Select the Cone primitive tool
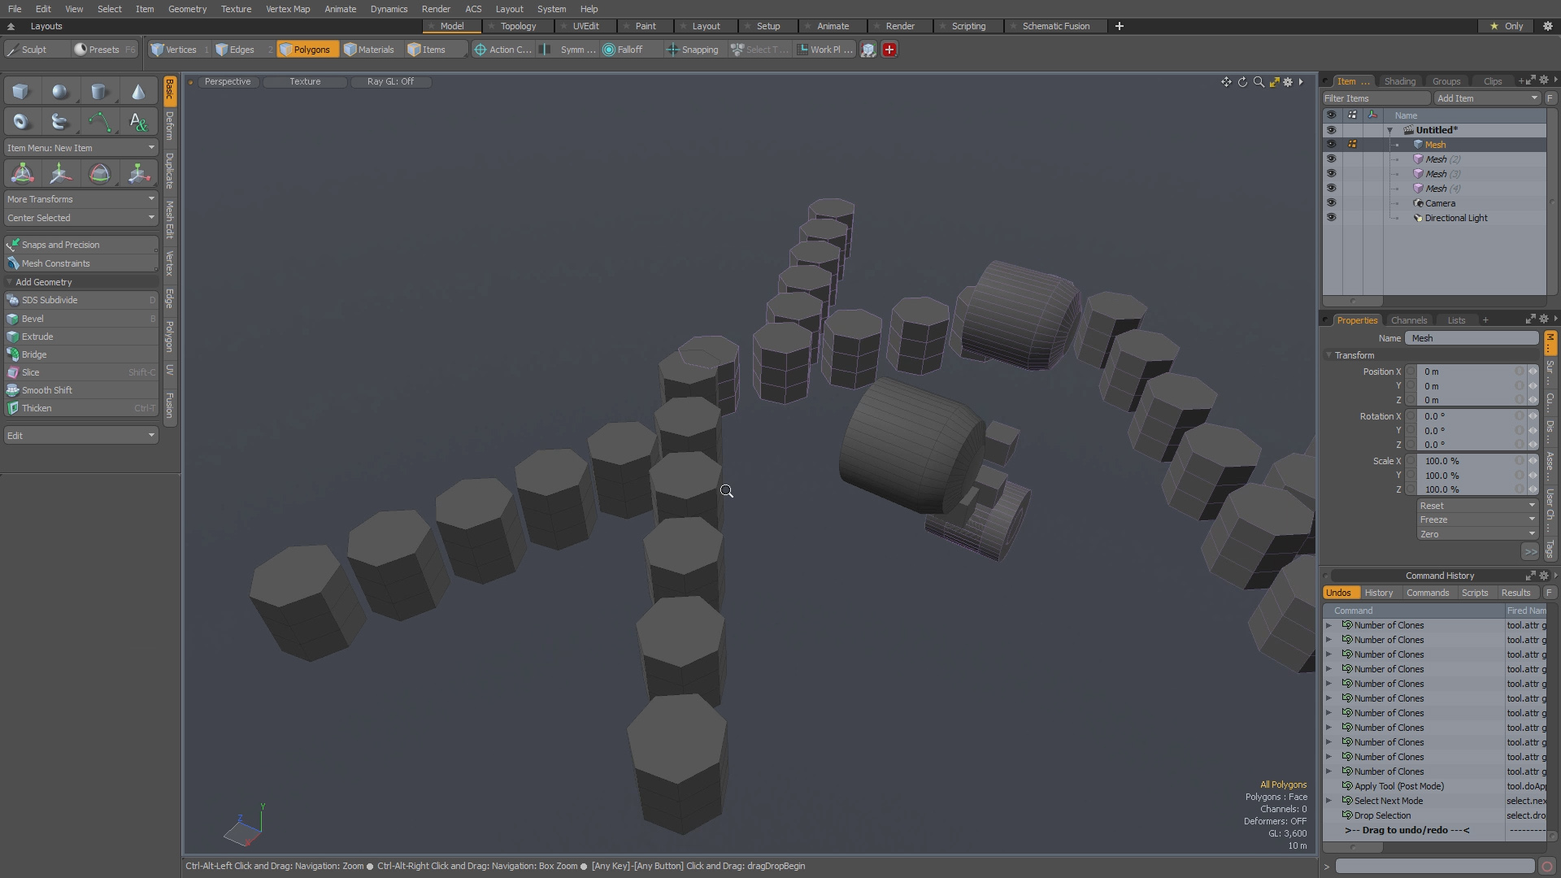Screen dimensions: 1561x878 pyautogui.click(x=138, y=92)
